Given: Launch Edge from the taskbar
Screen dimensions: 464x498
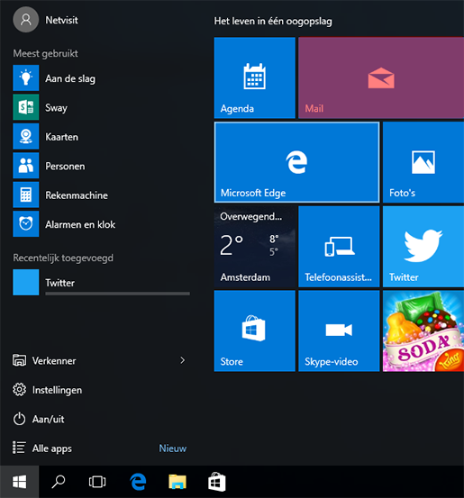Looking at the screenshot, I should [138, 482].
